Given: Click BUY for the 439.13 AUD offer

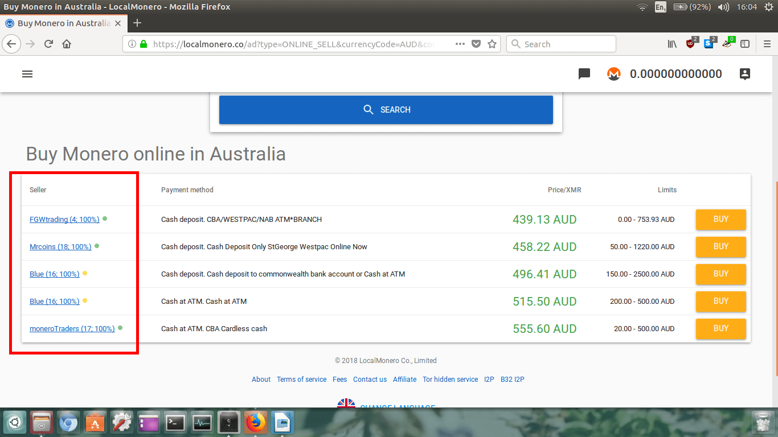Looking at the screenshot, I should [721, 219].
